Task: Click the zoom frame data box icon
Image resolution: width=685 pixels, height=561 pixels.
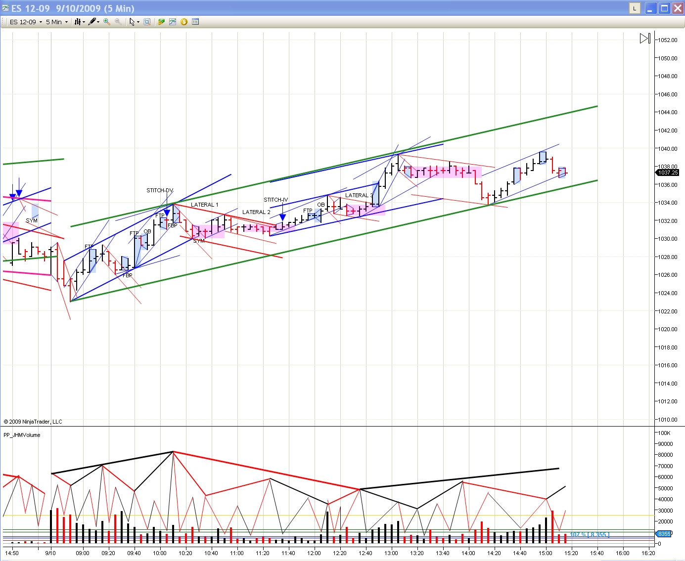Action: point(147,22)
